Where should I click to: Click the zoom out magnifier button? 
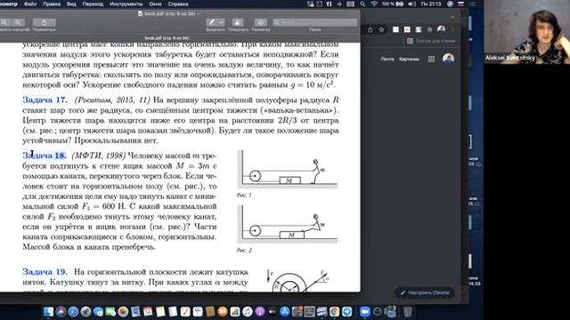[x=4, y=22]
